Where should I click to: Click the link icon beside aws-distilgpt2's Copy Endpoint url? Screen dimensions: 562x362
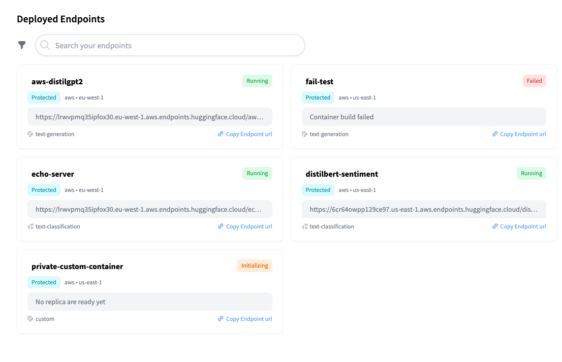[x=220, y=134]
